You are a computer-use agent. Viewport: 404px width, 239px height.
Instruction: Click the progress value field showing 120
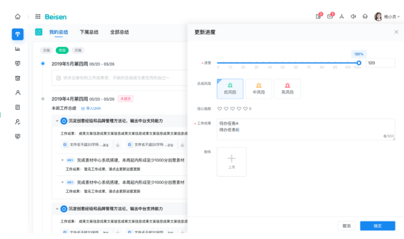(x=381, y=63)
